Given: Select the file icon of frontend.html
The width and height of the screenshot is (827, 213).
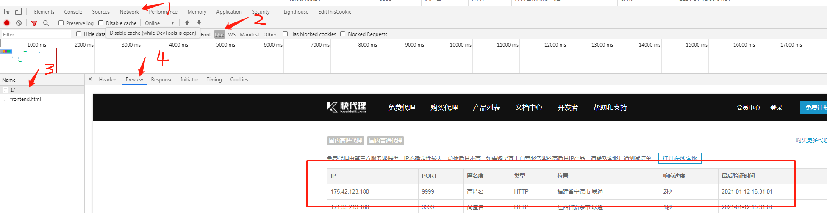Looking at the screenshot, I should (x=6, y=99).
